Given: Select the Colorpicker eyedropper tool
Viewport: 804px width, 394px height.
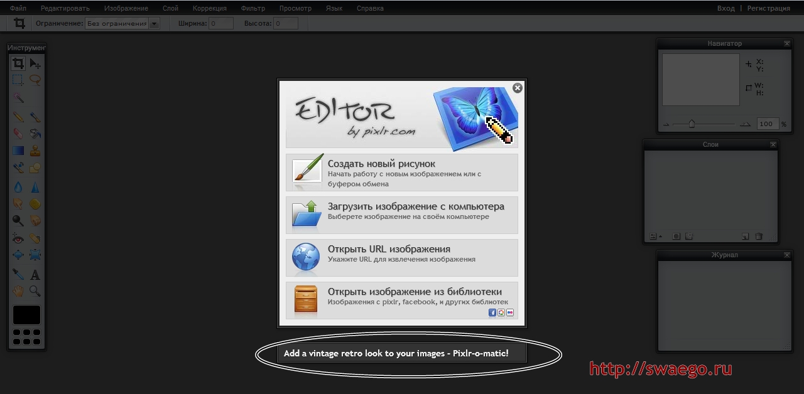Looking at the screenshot, I should [x=18, y=274].
